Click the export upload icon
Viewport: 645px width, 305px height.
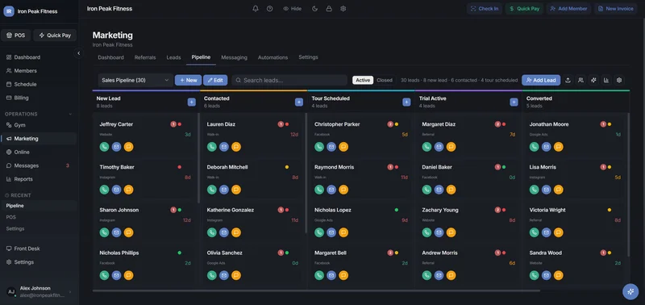(x=568, y=80)
